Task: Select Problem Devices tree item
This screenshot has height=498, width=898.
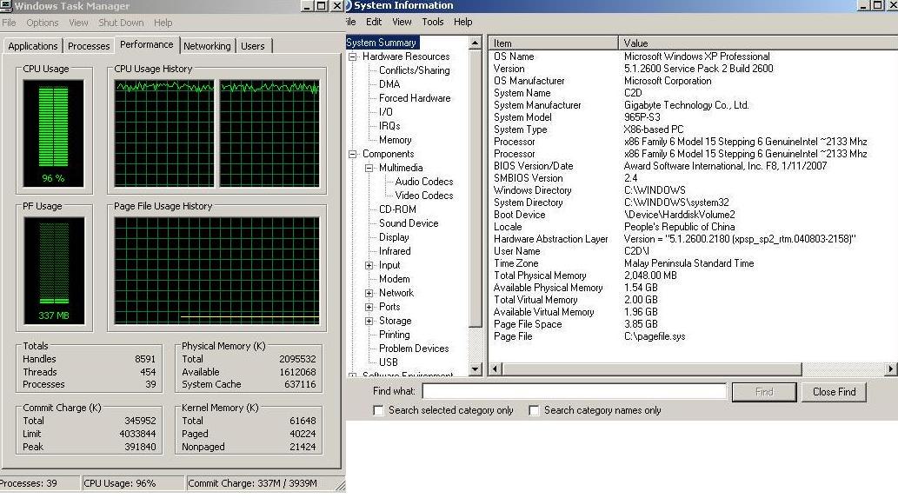Action: point(414,349)
